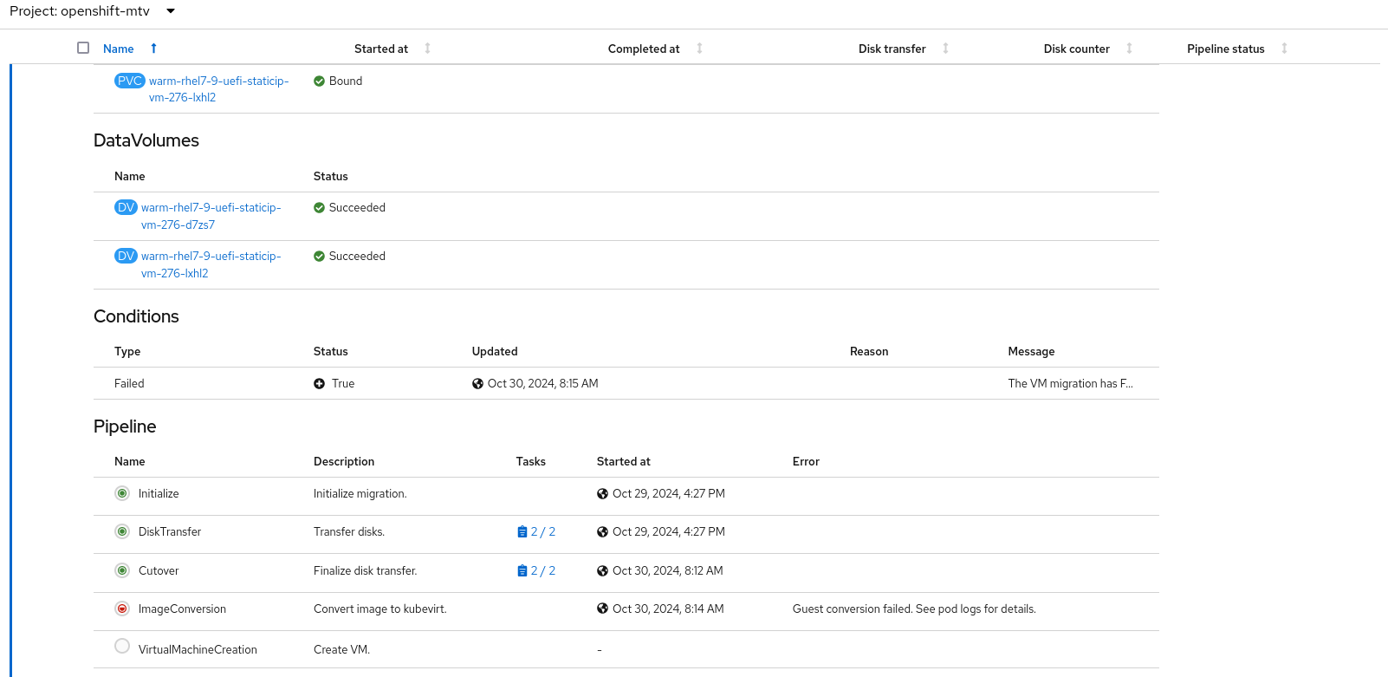1388x677 pixels.
Task: Click the red failed ImageConversion status icon
Action: click(122, 609)
